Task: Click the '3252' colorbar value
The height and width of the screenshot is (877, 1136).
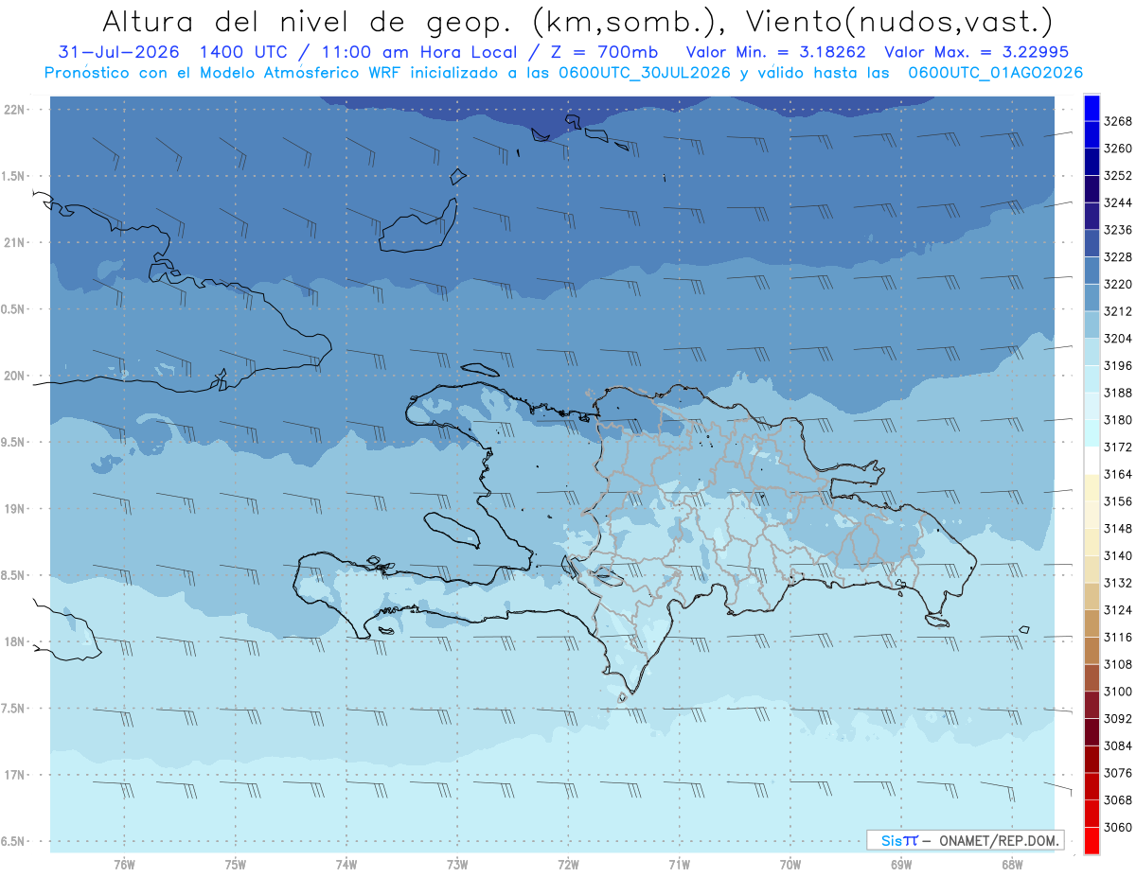Action: tap(1118, 176)
